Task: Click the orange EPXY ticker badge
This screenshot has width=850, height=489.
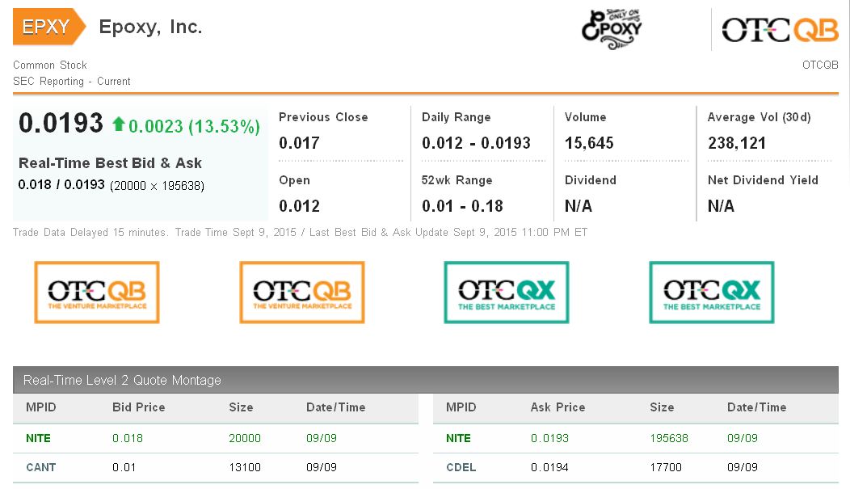Action: pos(47,27)
